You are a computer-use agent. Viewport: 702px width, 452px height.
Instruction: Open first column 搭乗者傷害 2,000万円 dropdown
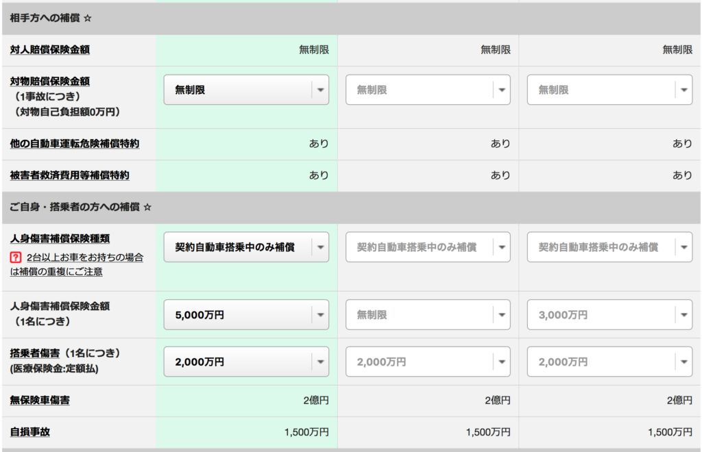click(x=245, y=362)
